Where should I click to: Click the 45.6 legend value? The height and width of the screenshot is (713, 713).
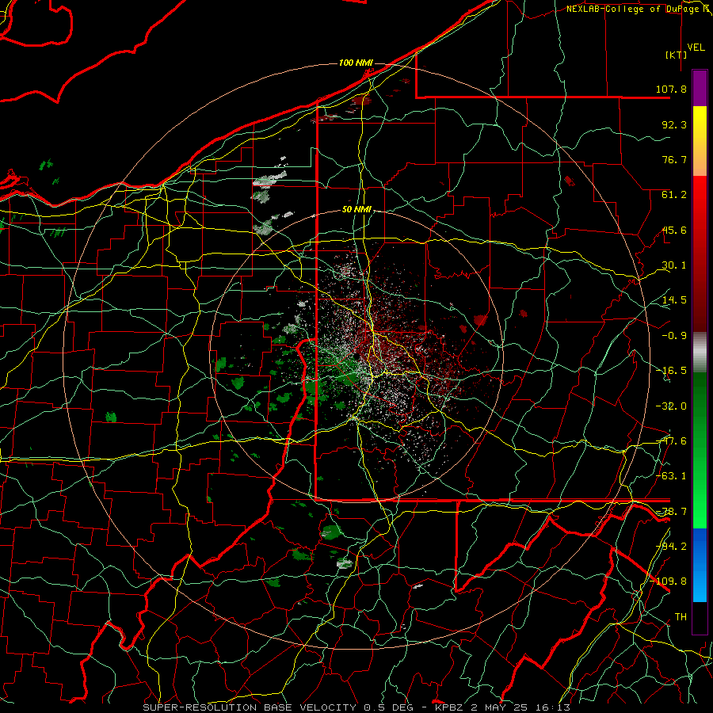point(674,230)
